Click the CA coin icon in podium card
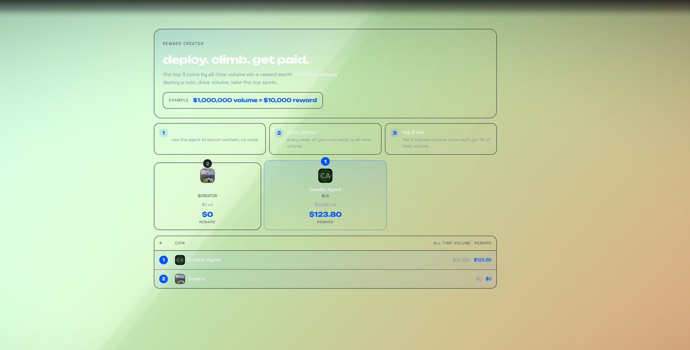 pos(325,176)
